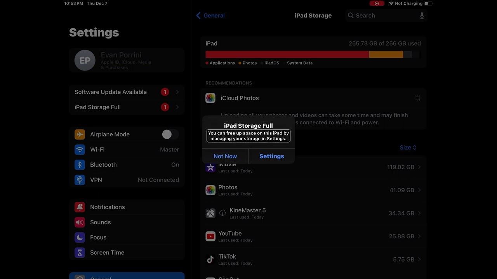Tap the EP profile avatar
Screen dimensions: 497x279
pyautogui.click(x=85, y=60)
